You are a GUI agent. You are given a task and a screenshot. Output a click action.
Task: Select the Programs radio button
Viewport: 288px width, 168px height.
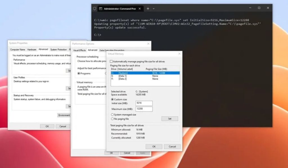tap(79, 73)
